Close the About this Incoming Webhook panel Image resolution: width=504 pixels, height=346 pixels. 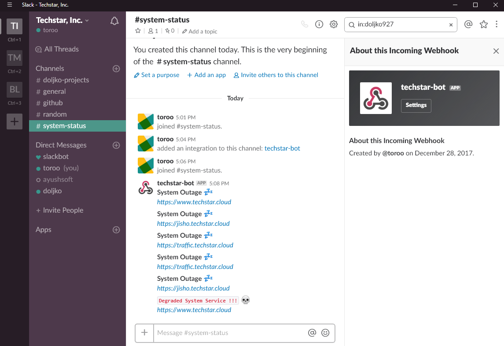(496, 51)
